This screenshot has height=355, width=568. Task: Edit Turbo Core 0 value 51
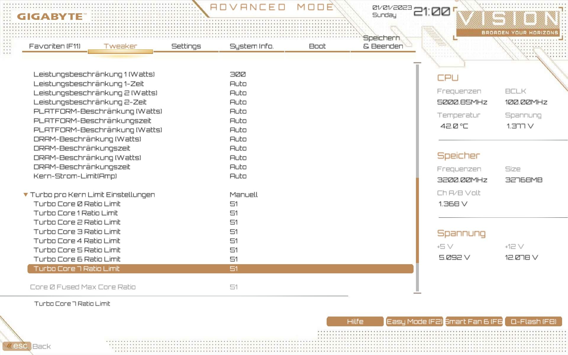[x=234, y=204]
